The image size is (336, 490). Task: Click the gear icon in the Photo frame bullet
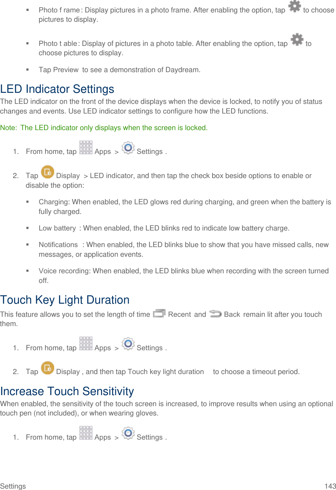[x=294, y=6]
